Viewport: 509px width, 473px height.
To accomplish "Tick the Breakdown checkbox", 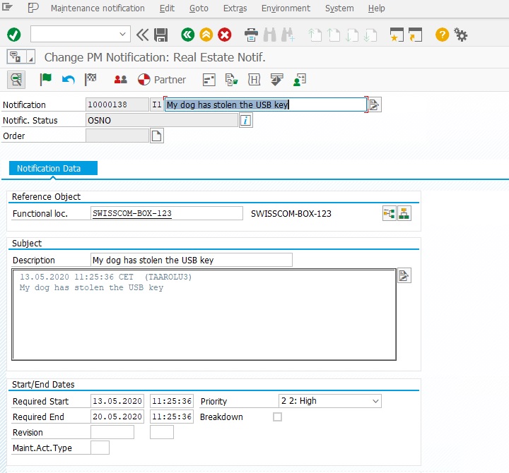I will (277, 417).
